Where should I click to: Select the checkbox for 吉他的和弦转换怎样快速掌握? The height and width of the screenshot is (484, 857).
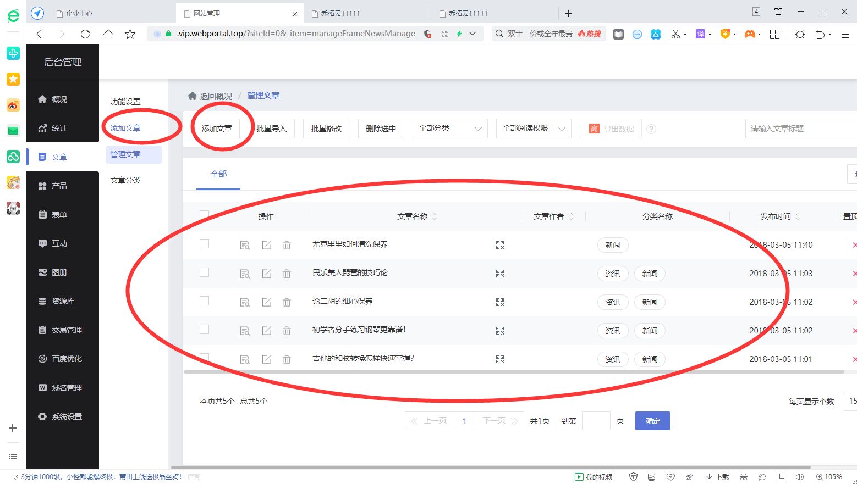204,358
